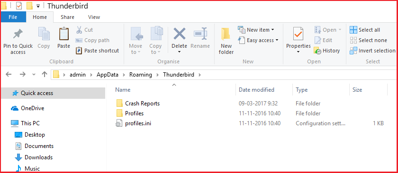The height and width of the screenshot is (173, 398).
Task: Expand the chevron after Roaming in path
Action: (x=157, y=75)
